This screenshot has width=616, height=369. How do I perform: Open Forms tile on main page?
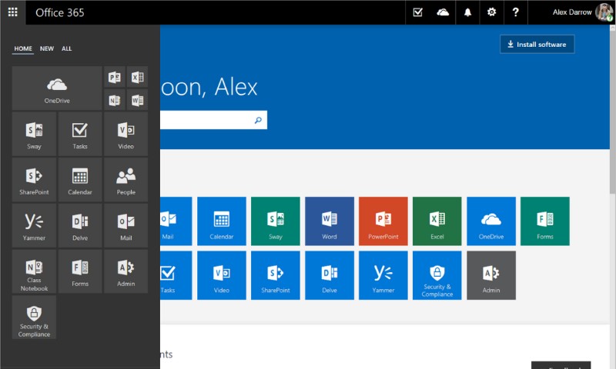tap(545, 221)
